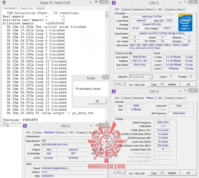Switch to Mainboard tab in top CPU-Z window

point(138,9)
